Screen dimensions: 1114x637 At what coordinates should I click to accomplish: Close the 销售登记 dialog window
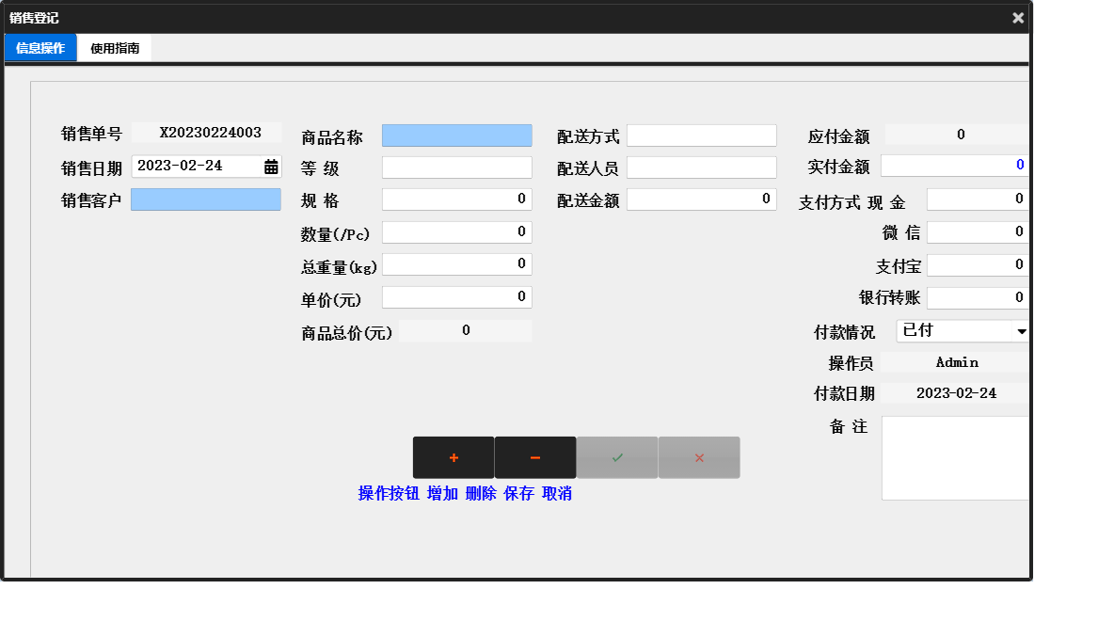pyautogui.click(x=1017, y=17)
